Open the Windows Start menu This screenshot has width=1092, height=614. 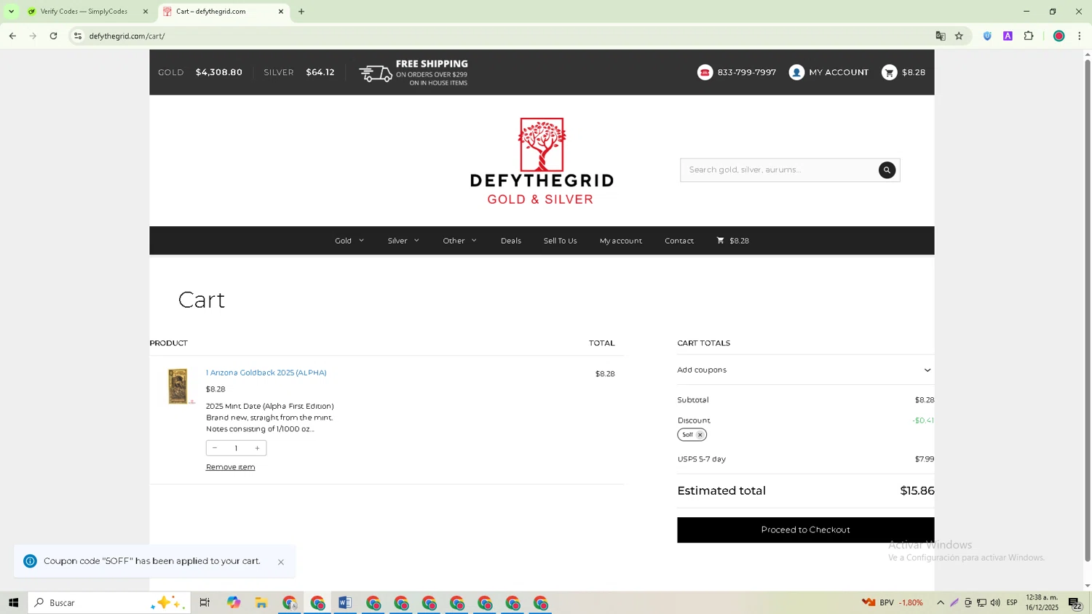13,603
